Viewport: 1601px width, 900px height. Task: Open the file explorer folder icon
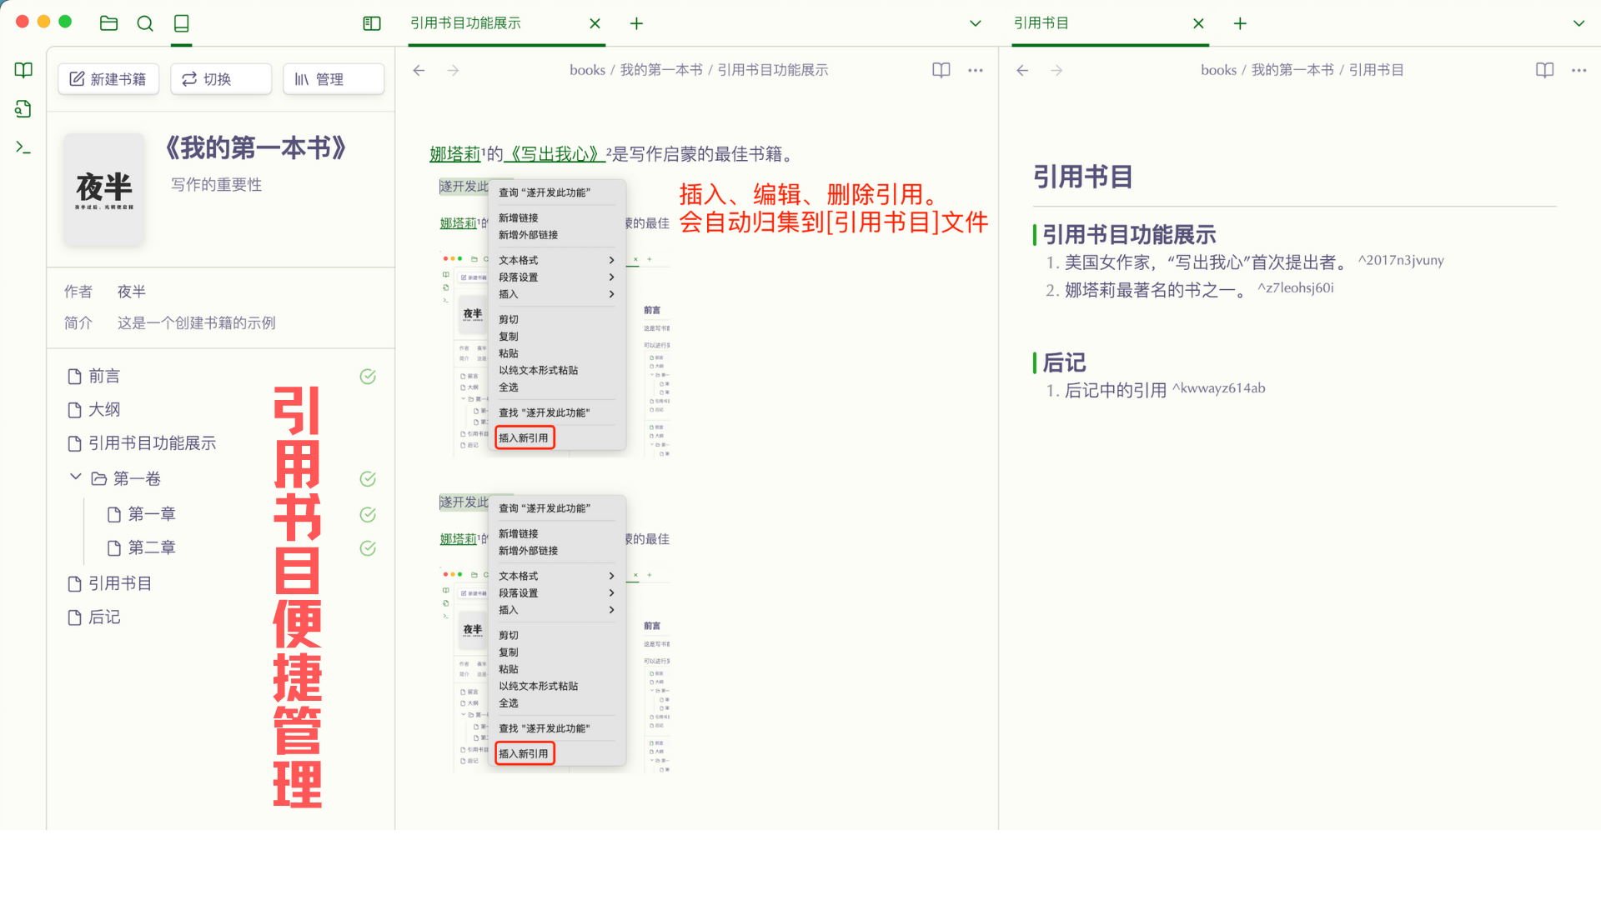click(x=108, y=23)
